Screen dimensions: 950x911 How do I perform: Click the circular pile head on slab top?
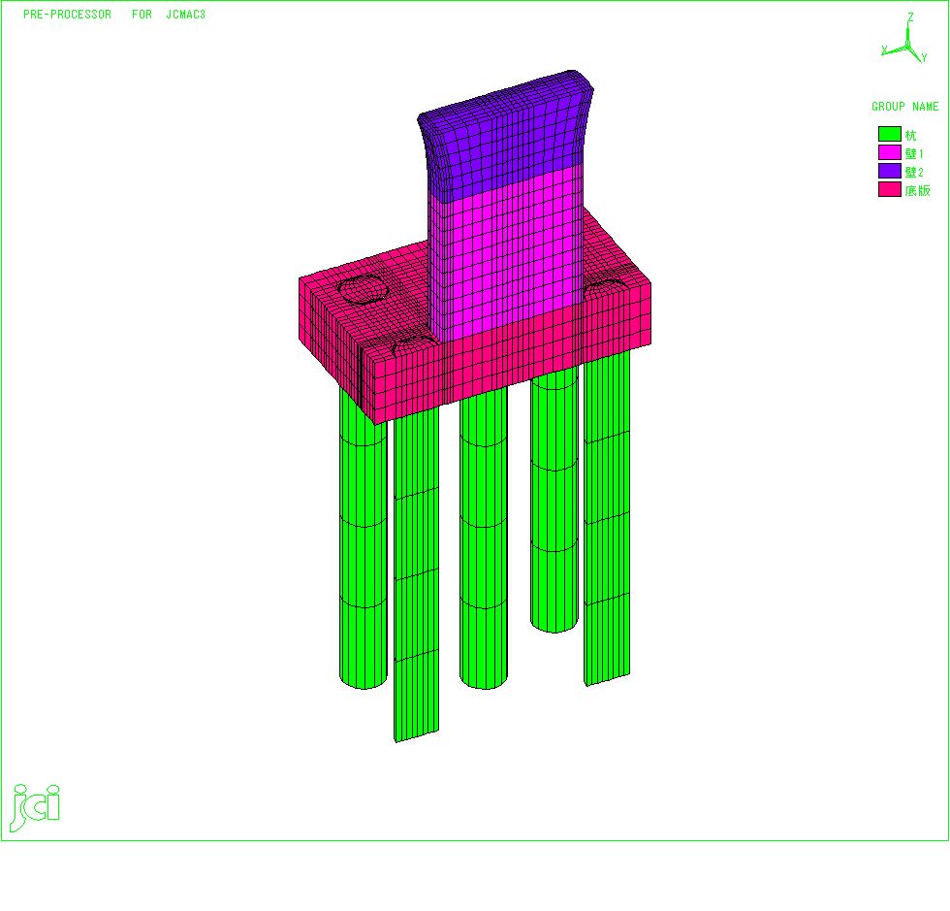click(x=363, y=288)
